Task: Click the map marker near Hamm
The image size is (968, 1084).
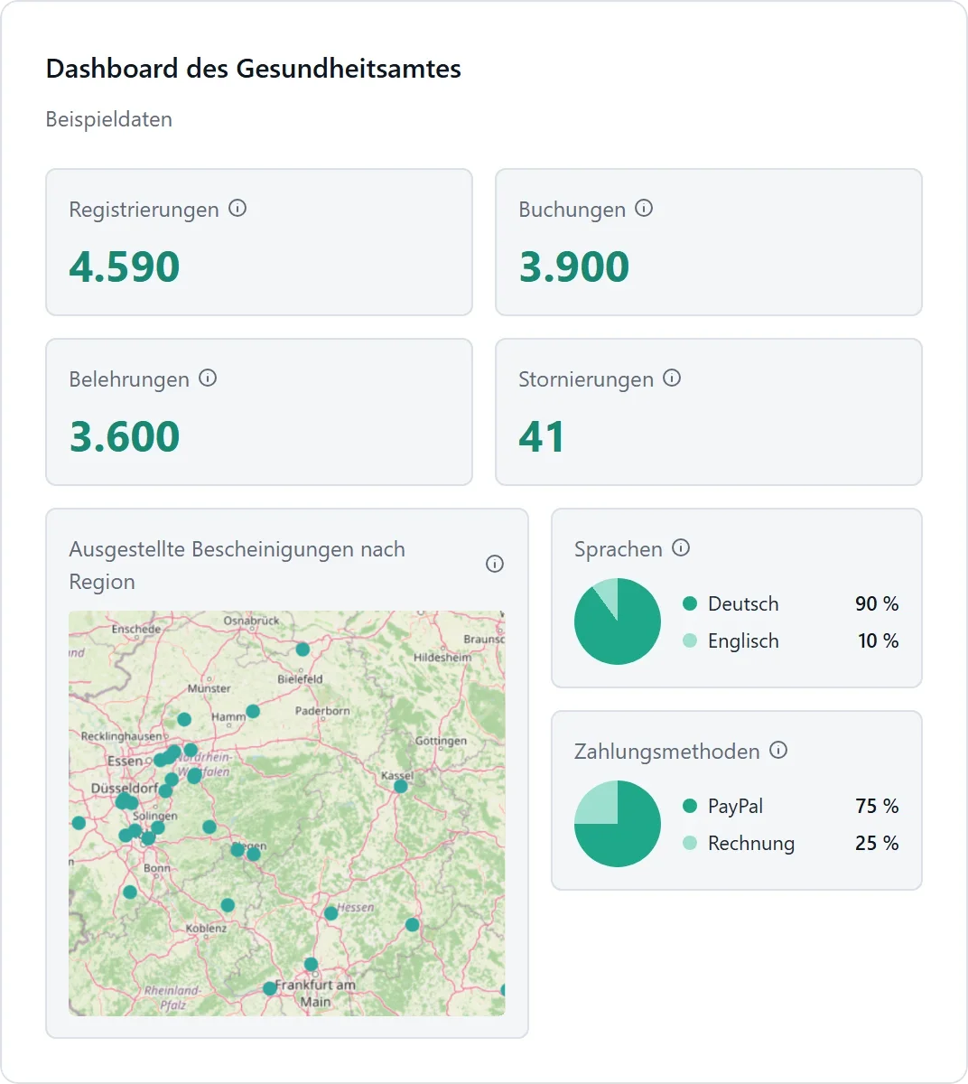Action: coord(253,712)
